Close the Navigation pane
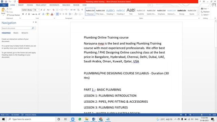This screenshot has width=217, height=122. click(x=36, y=22)
